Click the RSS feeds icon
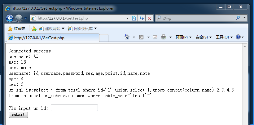The image size is (254, 125). (x=141, y=37)
